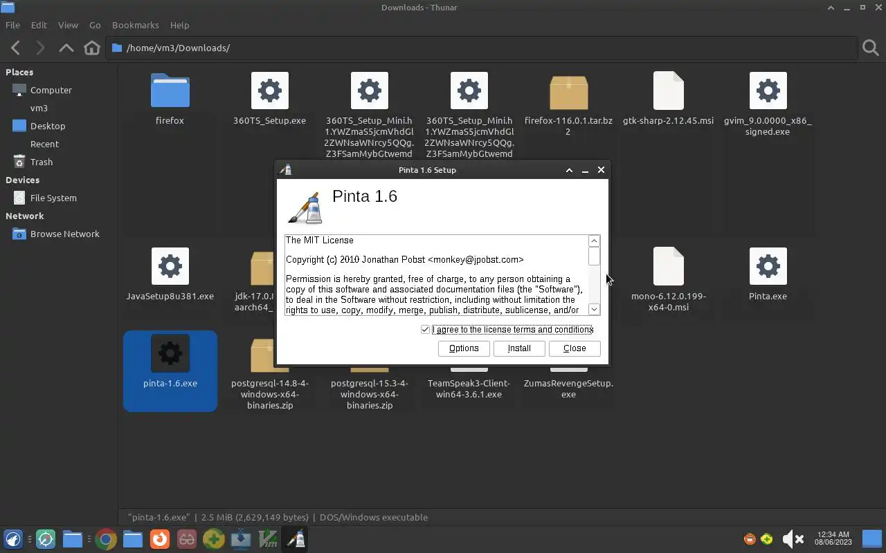Click the green plus launcher in taskbar
886x553 pixels.
coord(214,539)
